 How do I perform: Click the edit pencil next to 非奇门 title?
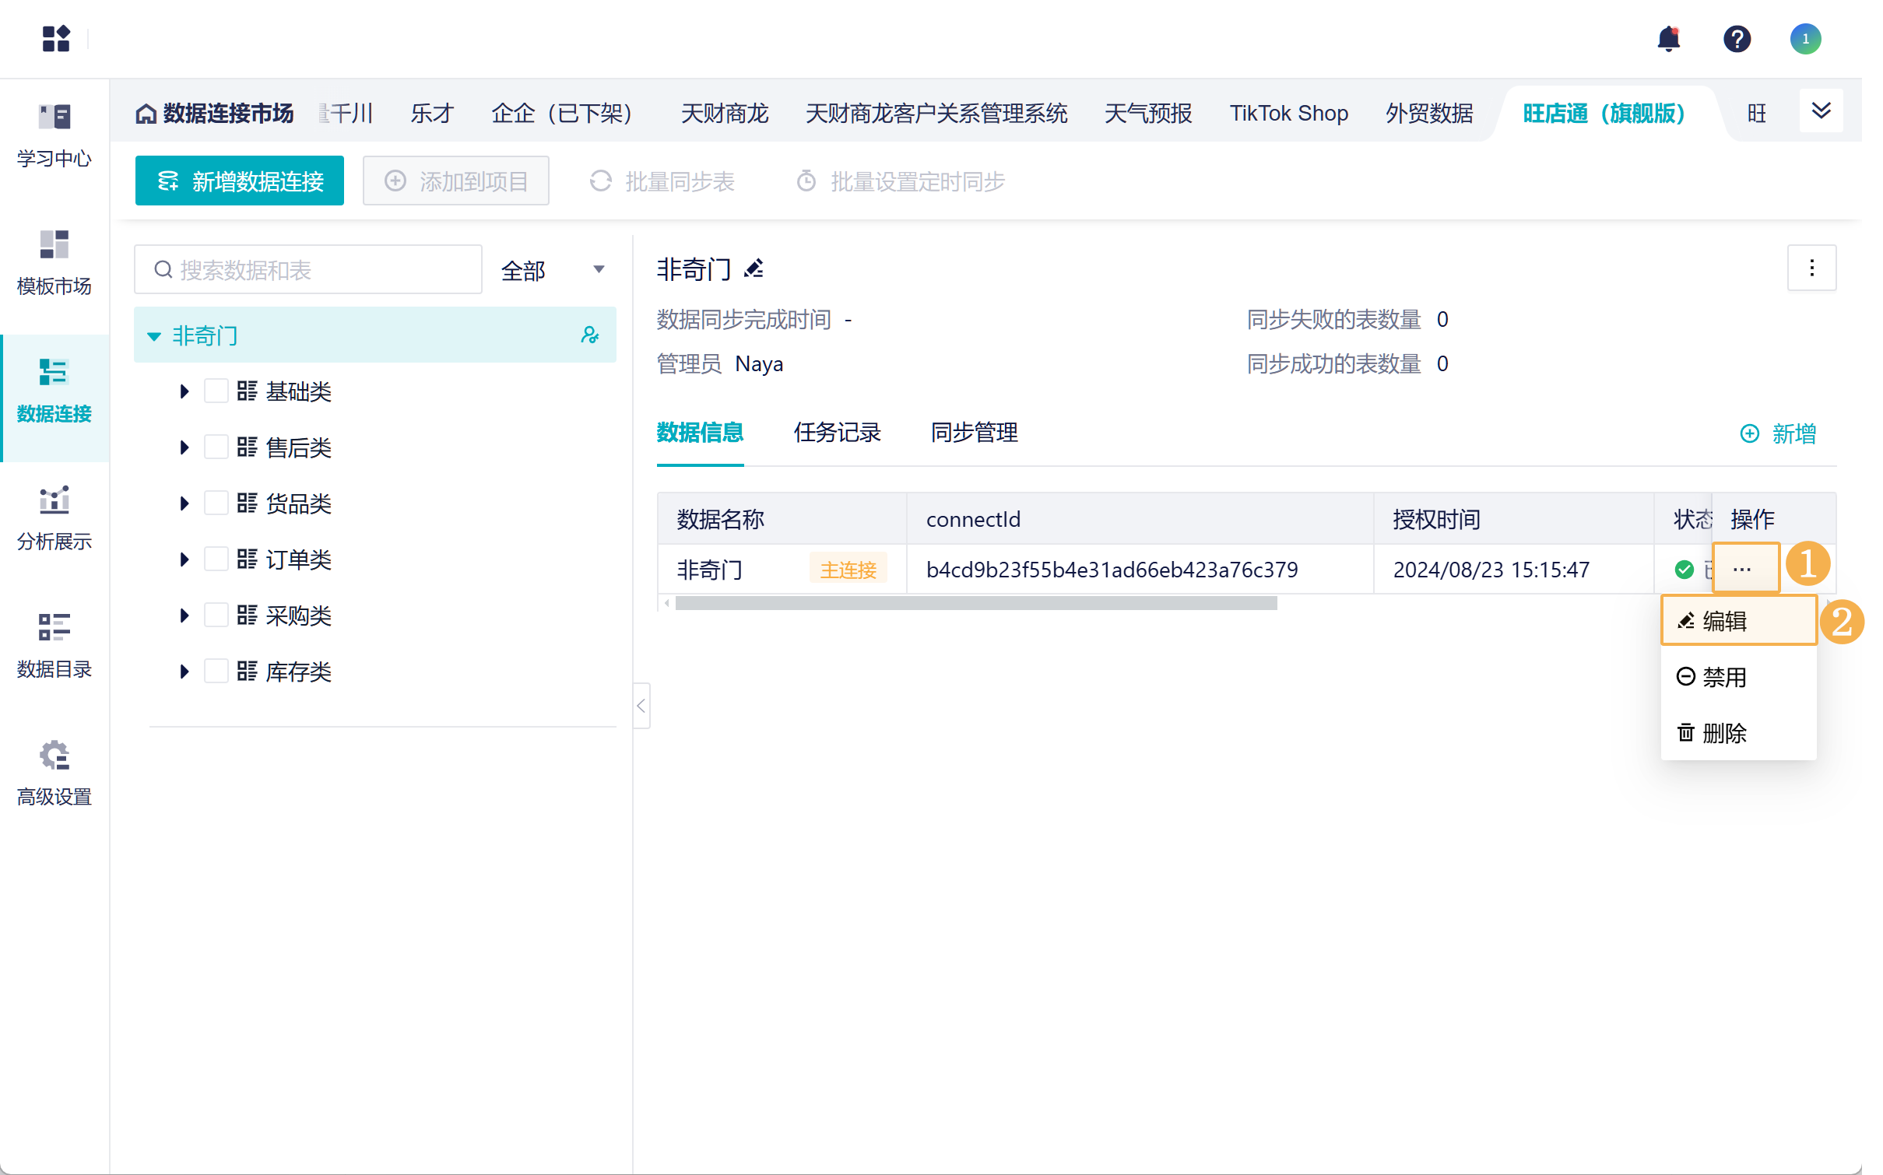click(x=754, y=269)
